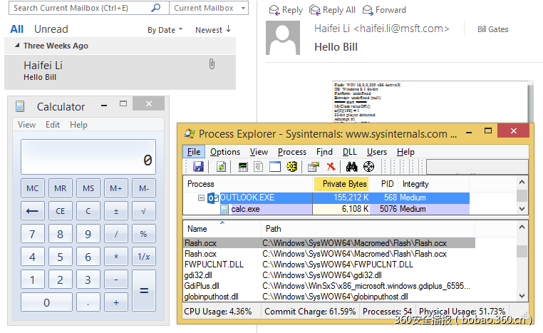
Task: Click the binoculars Find handle icon
Action: point(351,167)
